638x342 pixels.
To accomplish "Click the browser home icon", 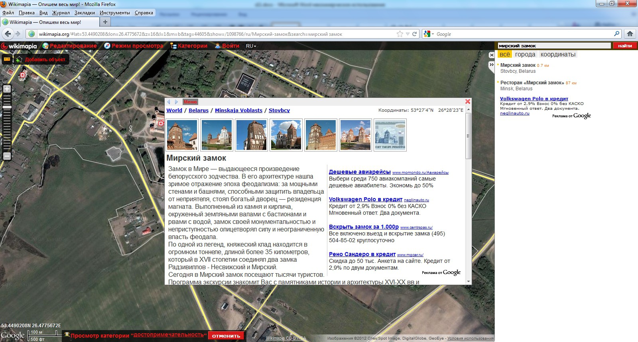I will click(630, 34).
